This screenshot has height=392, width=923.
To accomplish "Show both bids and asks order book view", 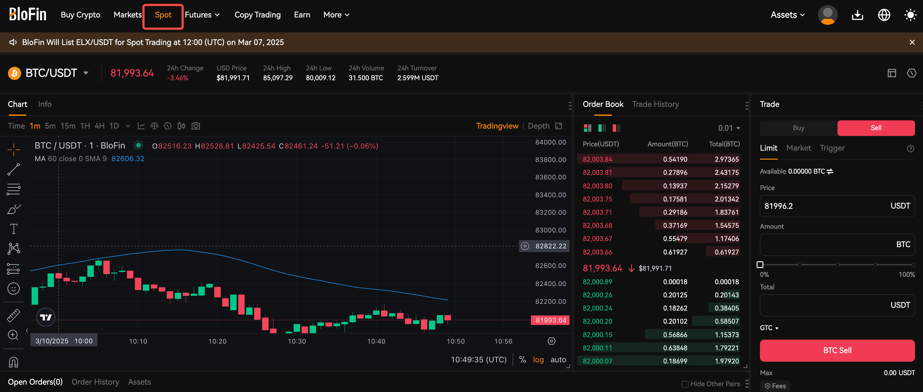I will tap(588, 128).
